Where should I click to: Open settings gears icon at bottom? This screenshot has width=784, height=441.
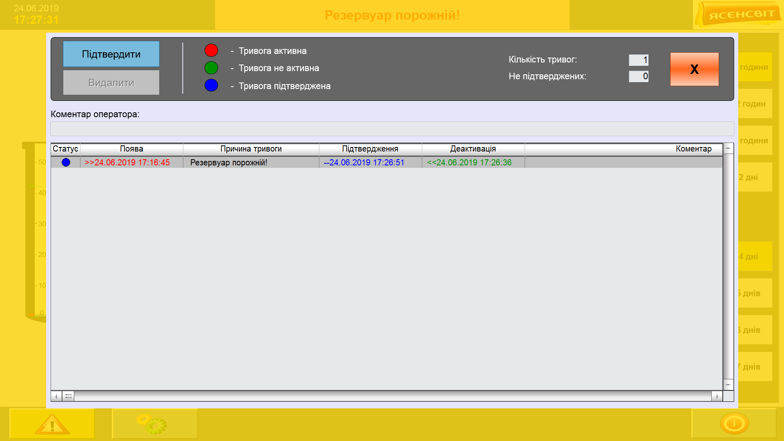tap(152, 424)
